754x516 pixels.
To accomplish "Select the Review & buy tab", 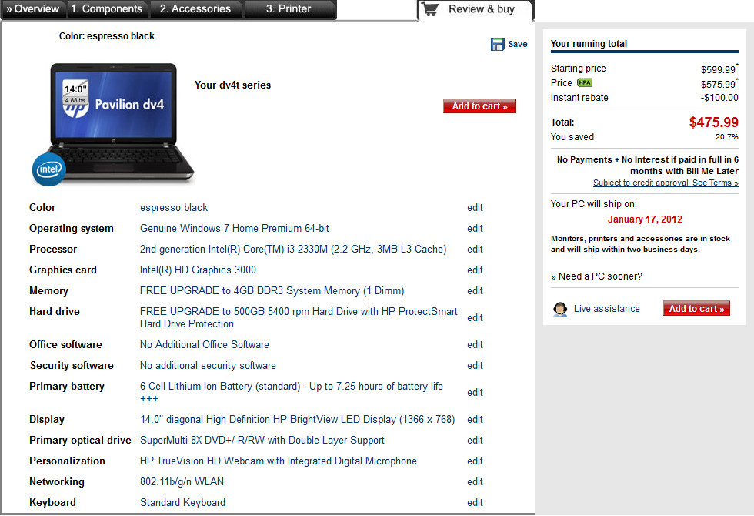I will click(x=476, y=9).
